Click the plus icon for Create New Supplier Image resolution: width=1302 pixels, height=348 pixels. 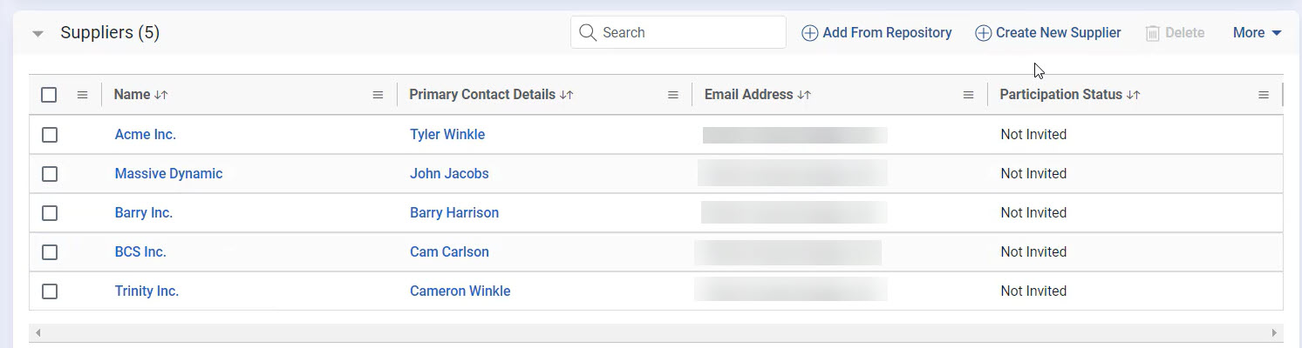point(983,33)
